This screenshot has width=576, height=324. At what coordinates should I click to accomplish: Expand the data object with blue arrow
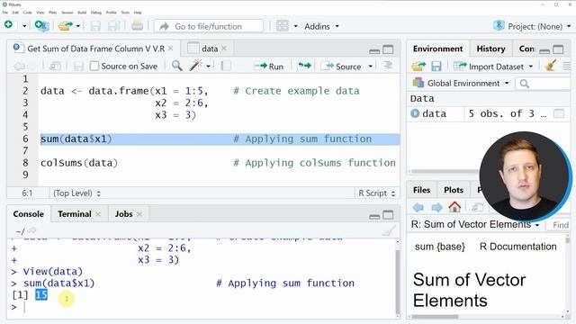tap(415, 113)
